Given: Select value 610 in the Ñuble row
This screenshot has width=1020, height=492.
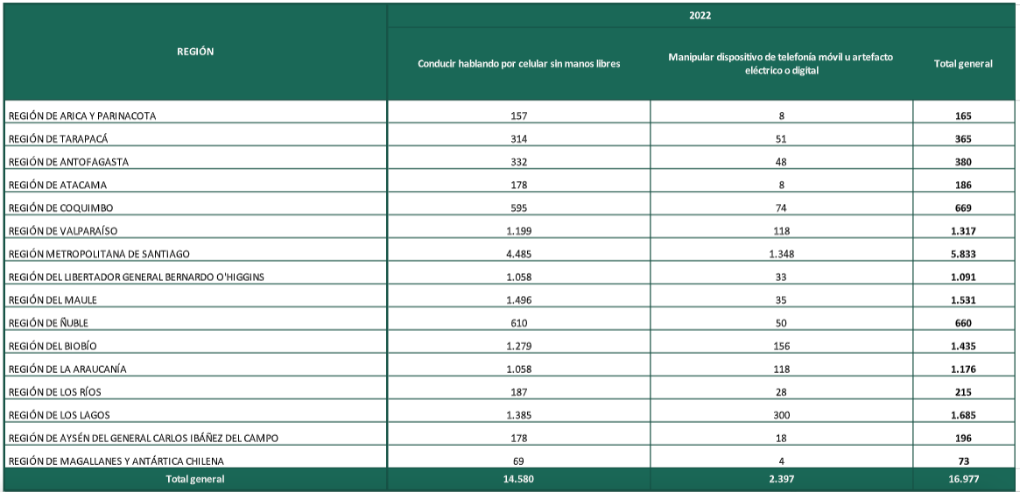Looking at the screenshot, I should click(518, 323).
